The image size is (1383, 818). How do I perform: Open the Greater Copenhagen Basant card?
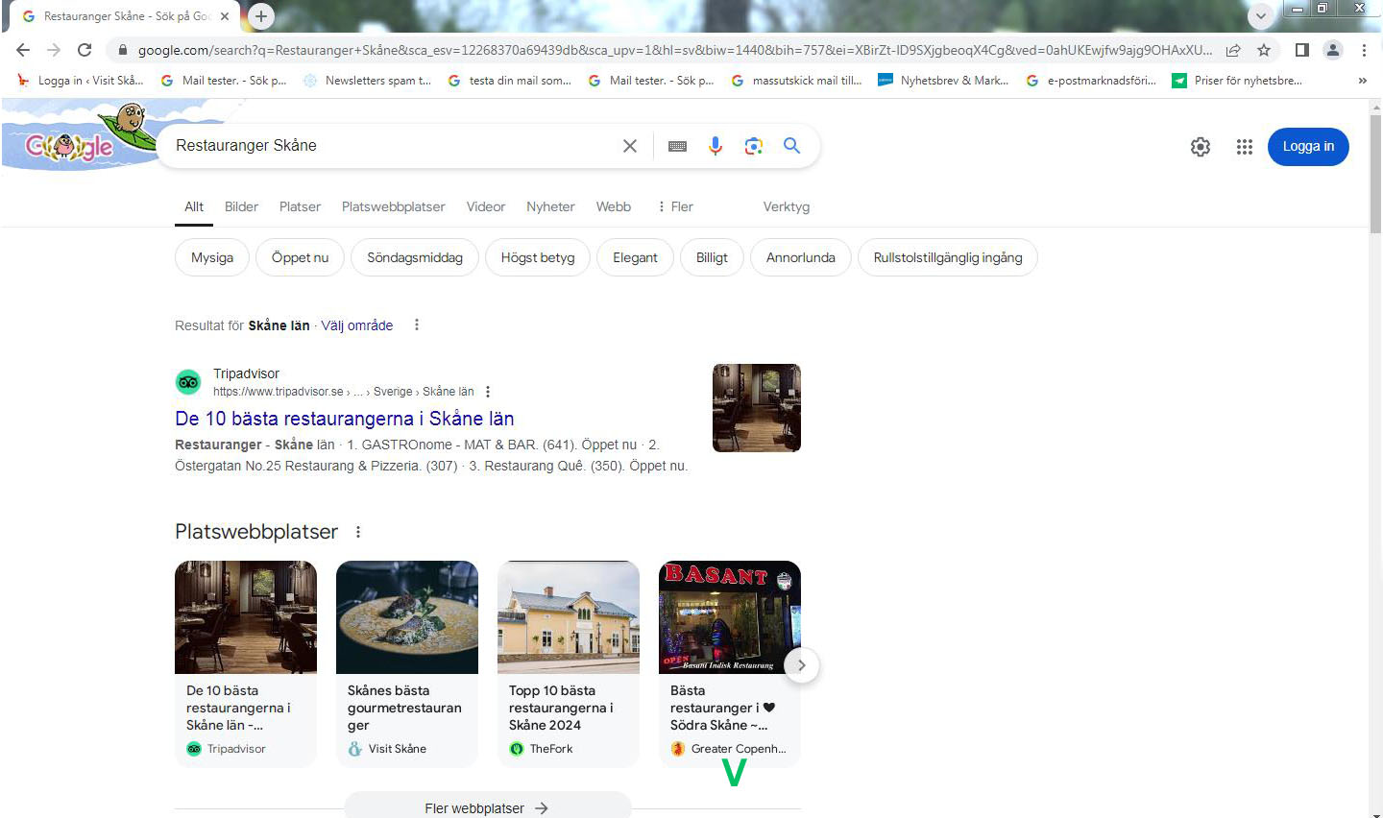(x=730, y=663)
